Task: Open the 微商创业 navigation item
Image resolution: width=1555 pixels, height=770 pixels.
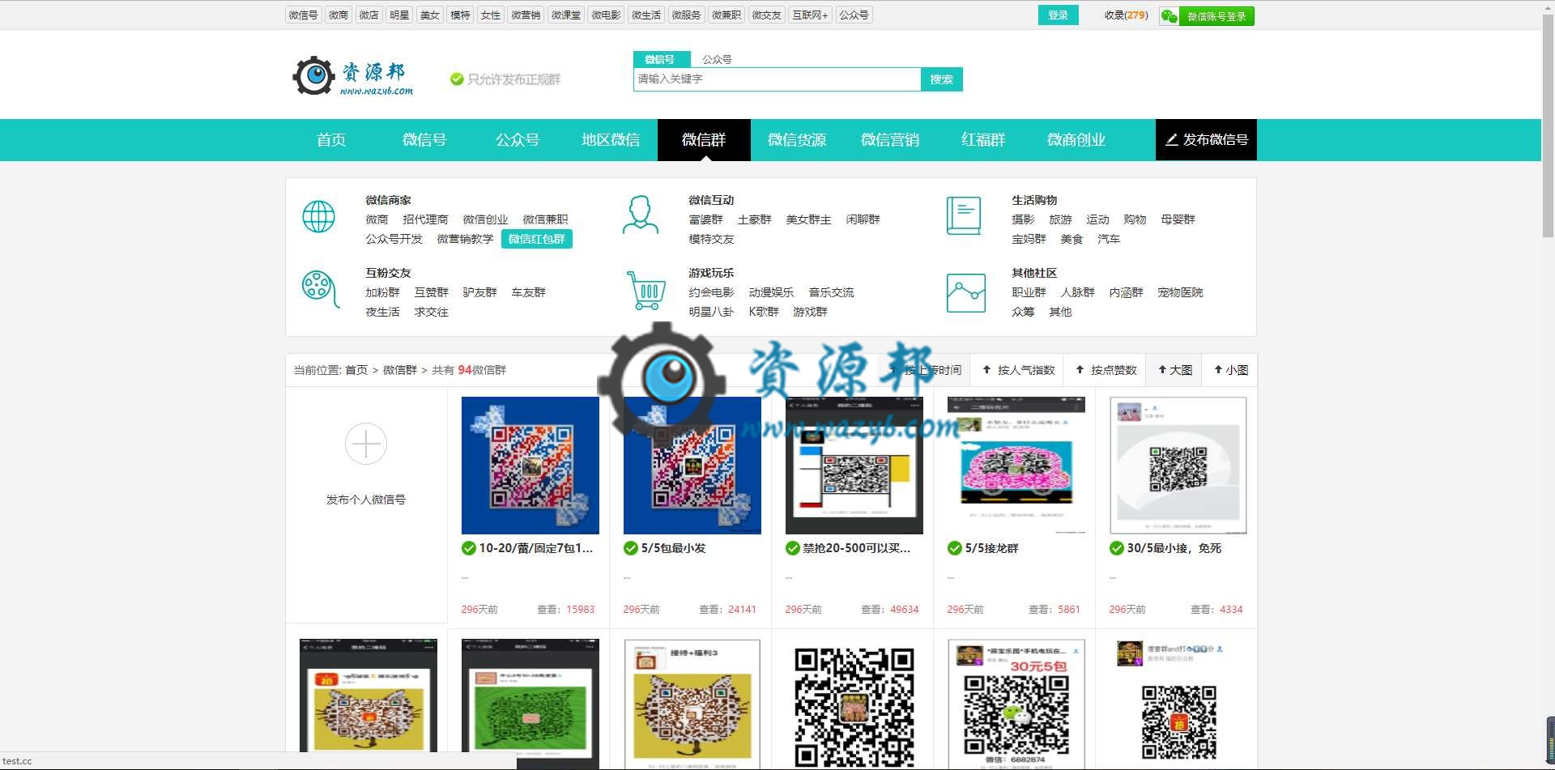Action: 1076,140
